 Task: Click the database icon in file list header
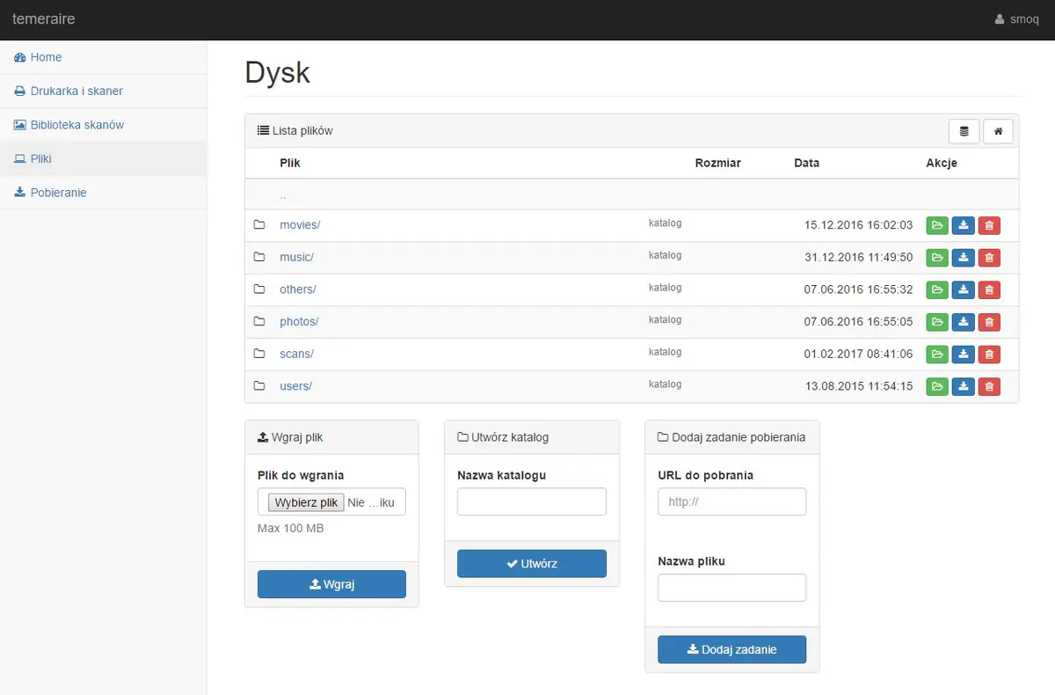tap(964, 131)
